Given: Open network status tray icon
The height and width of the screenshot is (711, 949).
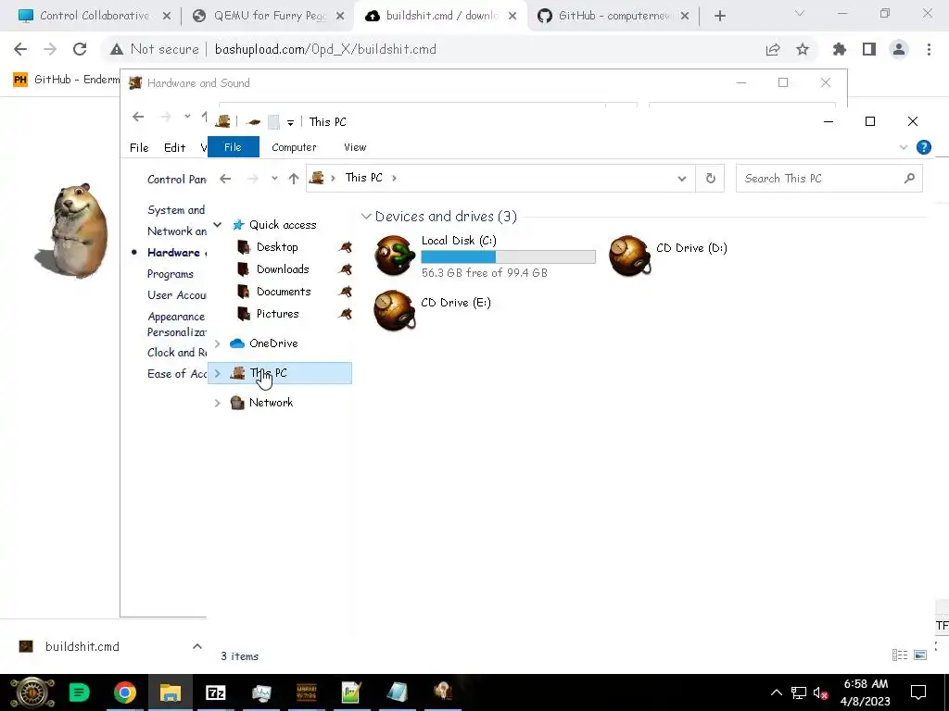Looking at the screenshot, I should coord(799,692).
